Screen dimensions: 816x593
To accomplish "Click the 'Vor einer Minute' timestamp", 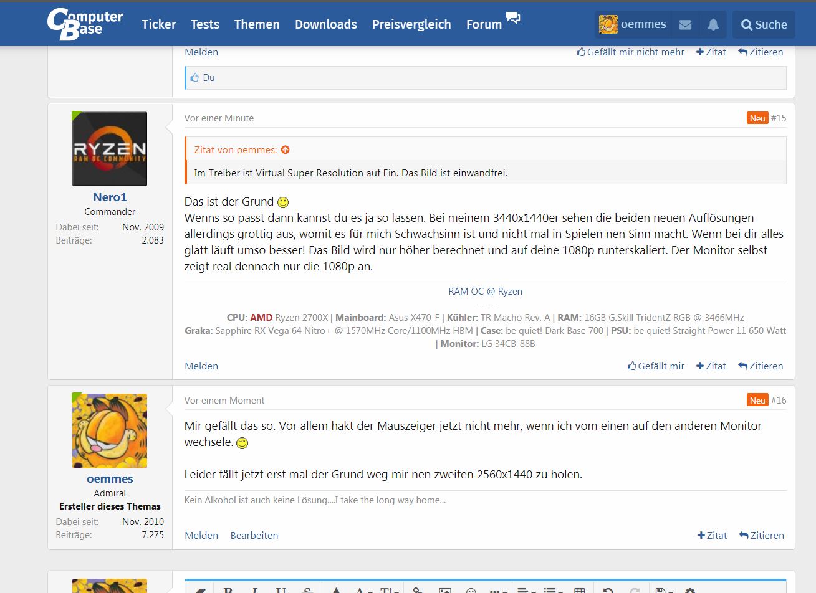I will [x=219, y=118].
